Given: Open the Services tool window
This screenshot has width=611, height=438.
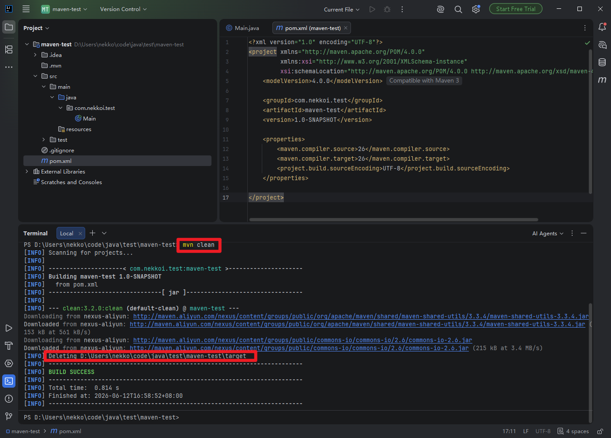Looking at the screenshot, I should pyautogui.click(x=9, y=363).
